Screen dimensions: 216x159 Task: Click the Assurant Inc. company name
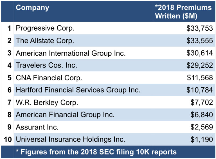tap(37, 127)
